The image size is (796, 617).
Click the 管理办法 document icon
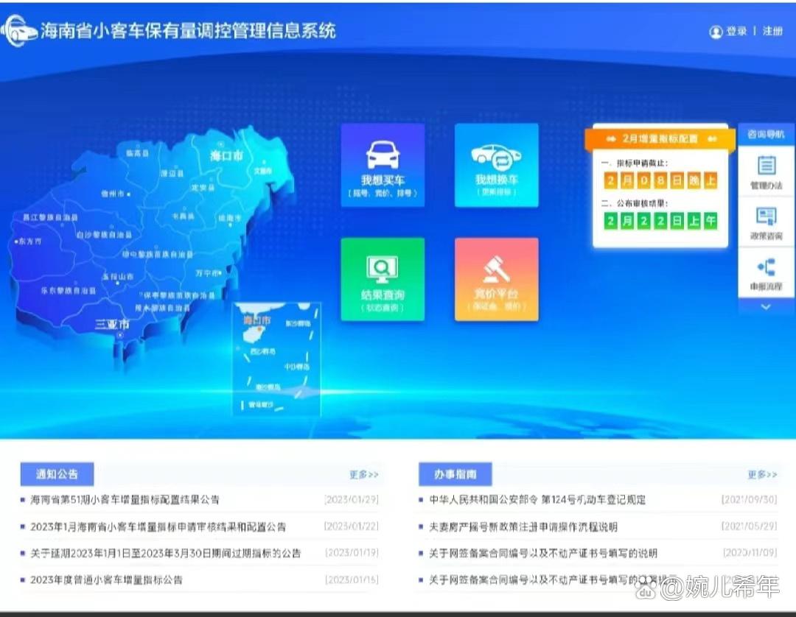(x=766, y=166)
